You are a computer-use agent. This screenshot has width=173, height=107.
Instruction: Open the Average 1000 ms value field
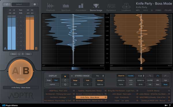100,84
